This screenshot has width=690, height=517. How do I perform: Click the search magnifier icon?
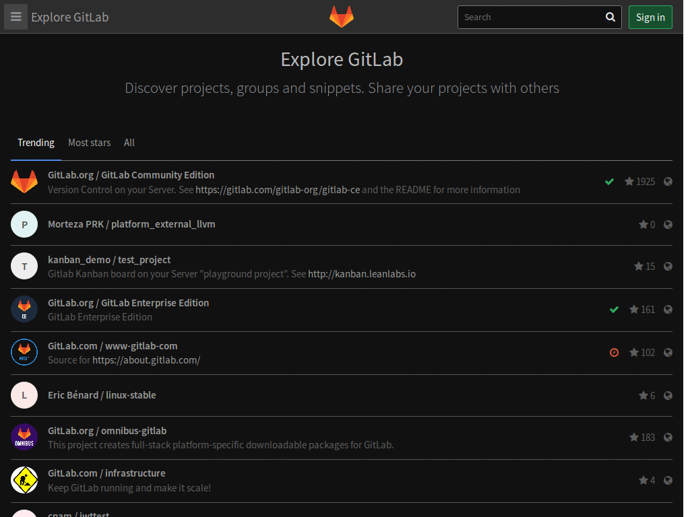coord(610,17)
